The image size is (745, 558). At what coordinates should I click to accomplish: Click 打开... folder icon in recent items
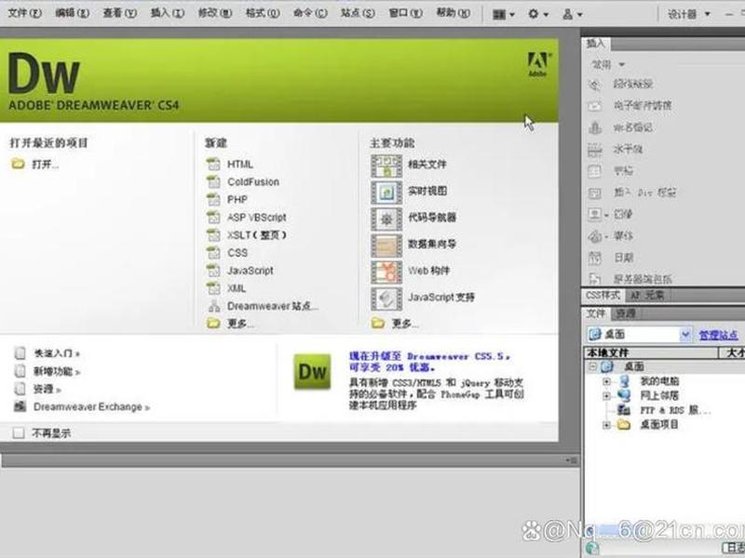point(18,165)
